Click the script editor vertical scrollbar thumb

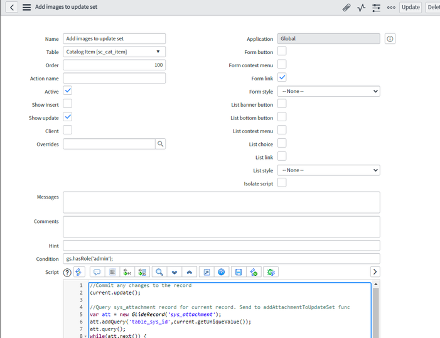click(x=376, y=313)
